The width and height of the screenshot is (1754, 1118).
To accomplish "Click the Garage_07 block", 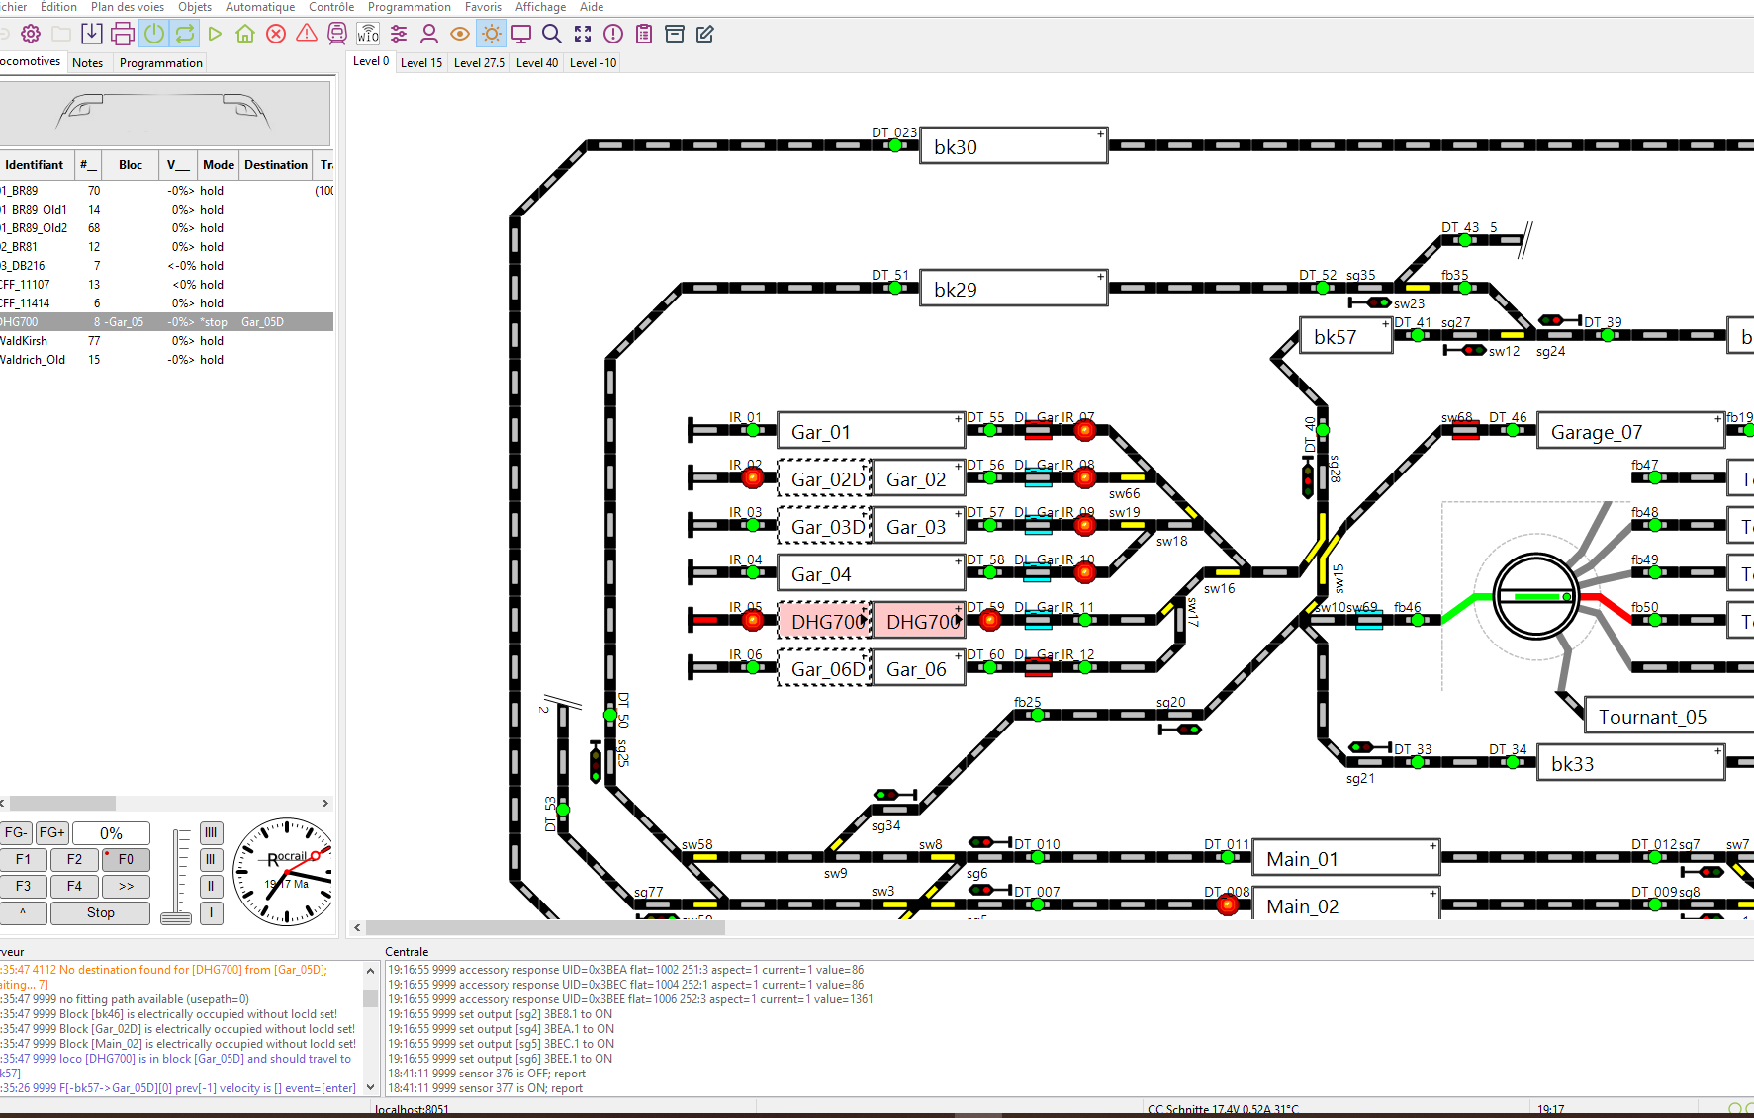I will pyautogui.click(x=1630, y=431).
